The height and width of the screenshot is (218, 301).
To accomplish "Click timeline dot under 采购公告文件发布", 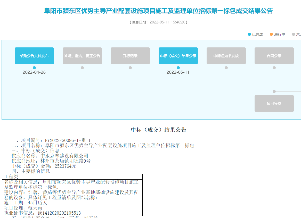I will pos(34,68).
